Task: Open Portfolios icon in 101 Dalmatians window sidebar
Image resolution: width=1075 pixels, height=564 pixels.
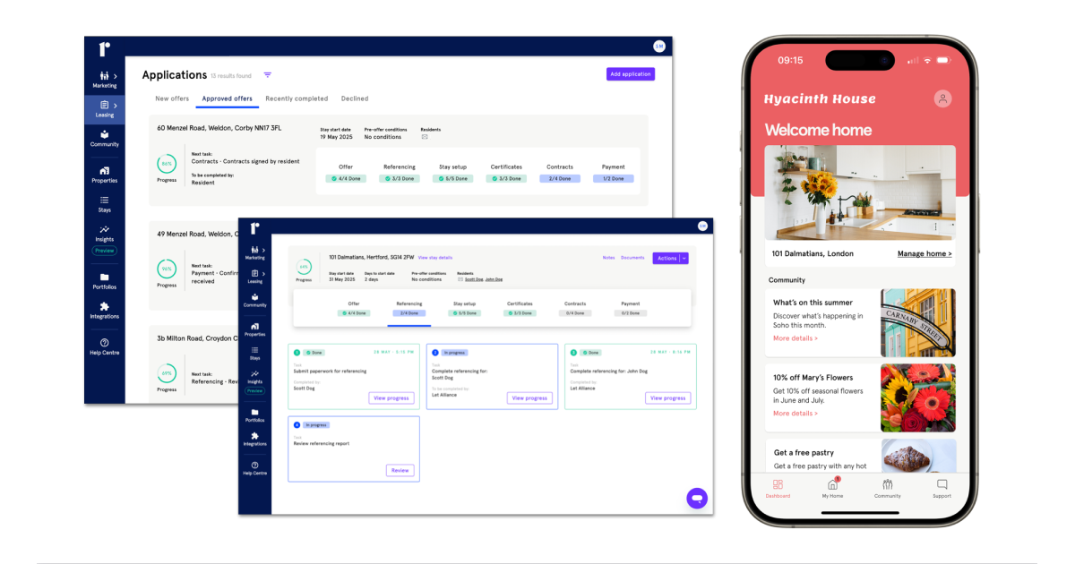Action: coord(255,412)
